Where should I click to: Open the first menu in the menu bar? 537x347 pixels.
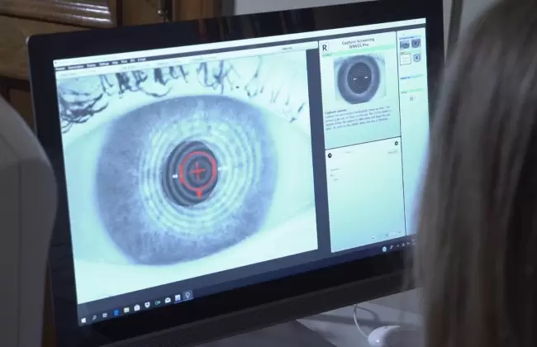[60, 67]
